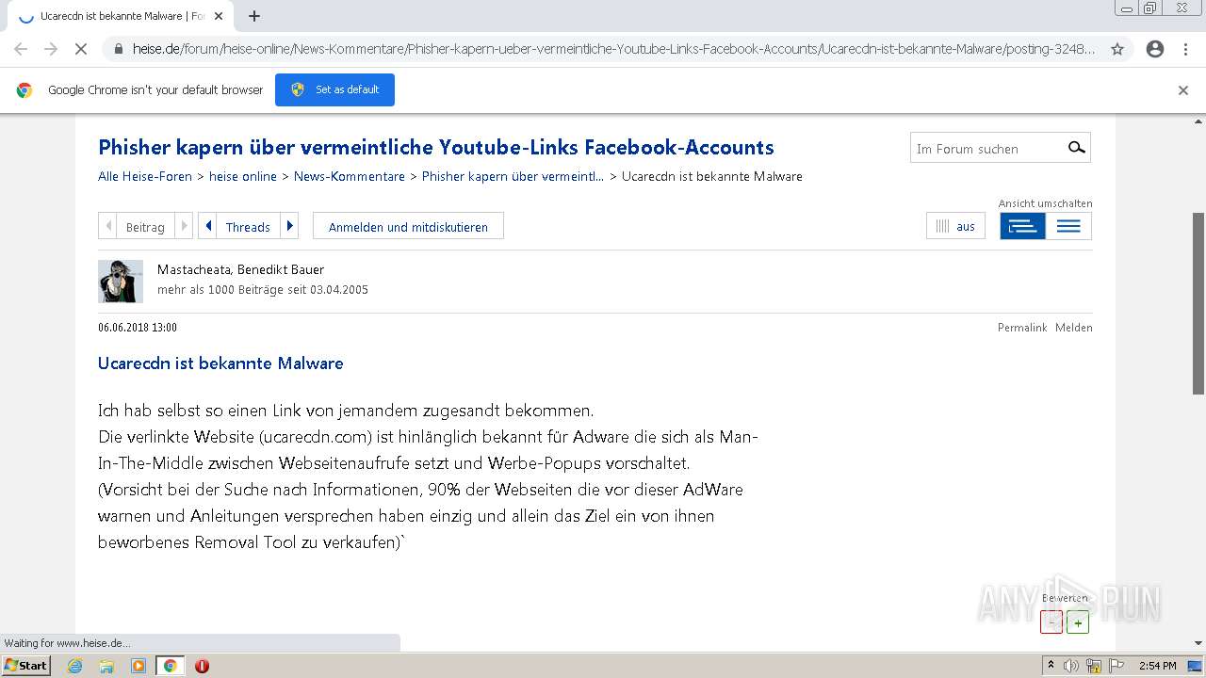View site information lock icon
This screenshot has height=678, width=1206.
pyautogui.click(x=119, y=49)
